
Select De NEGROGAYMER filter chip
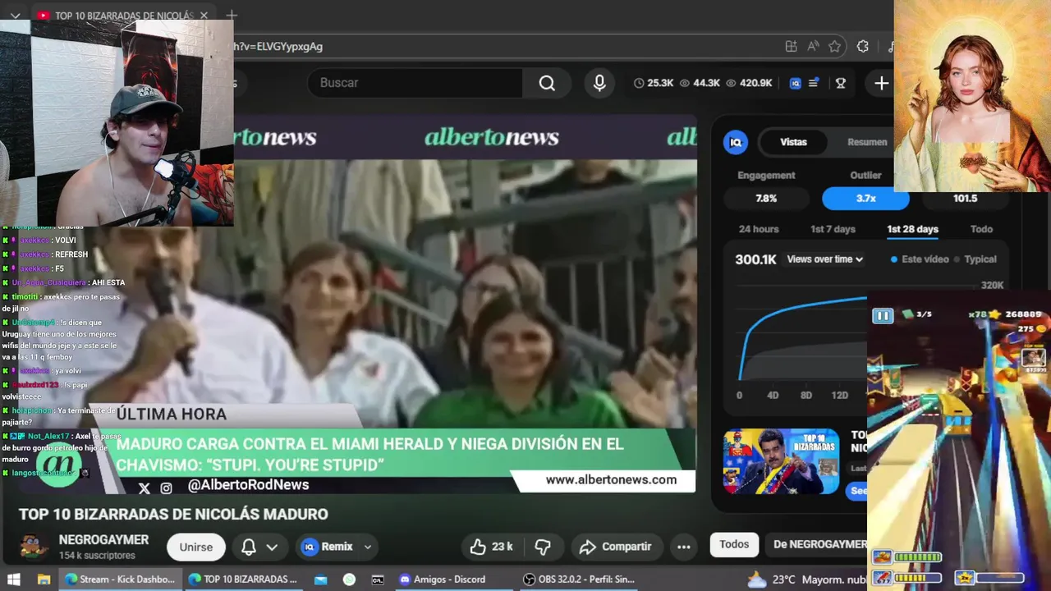819,544
